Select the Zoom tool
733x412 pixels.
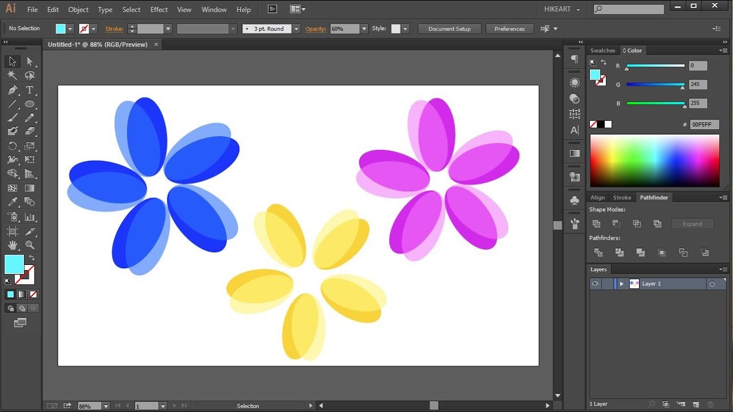click(30, 245)
